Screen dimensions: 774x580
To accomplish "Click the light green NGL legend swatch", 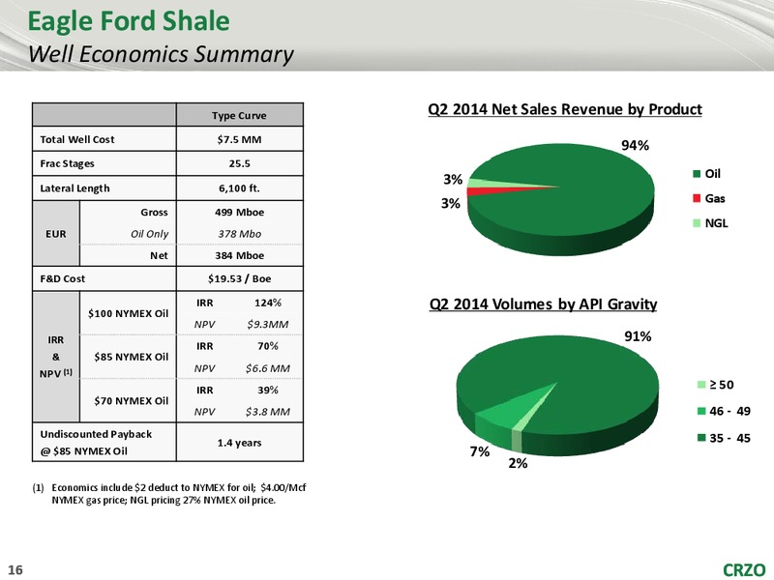I will (x=697, y=223).
